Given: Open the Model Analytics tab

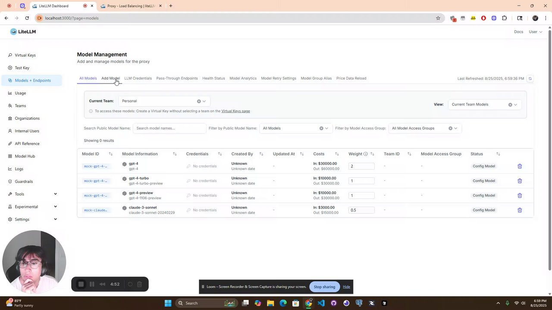Looking at the screenshot, I should click(x=243, y=78).
